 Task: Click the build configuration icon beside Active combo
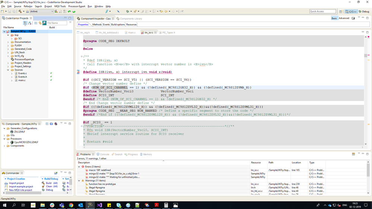pos(28,12)
